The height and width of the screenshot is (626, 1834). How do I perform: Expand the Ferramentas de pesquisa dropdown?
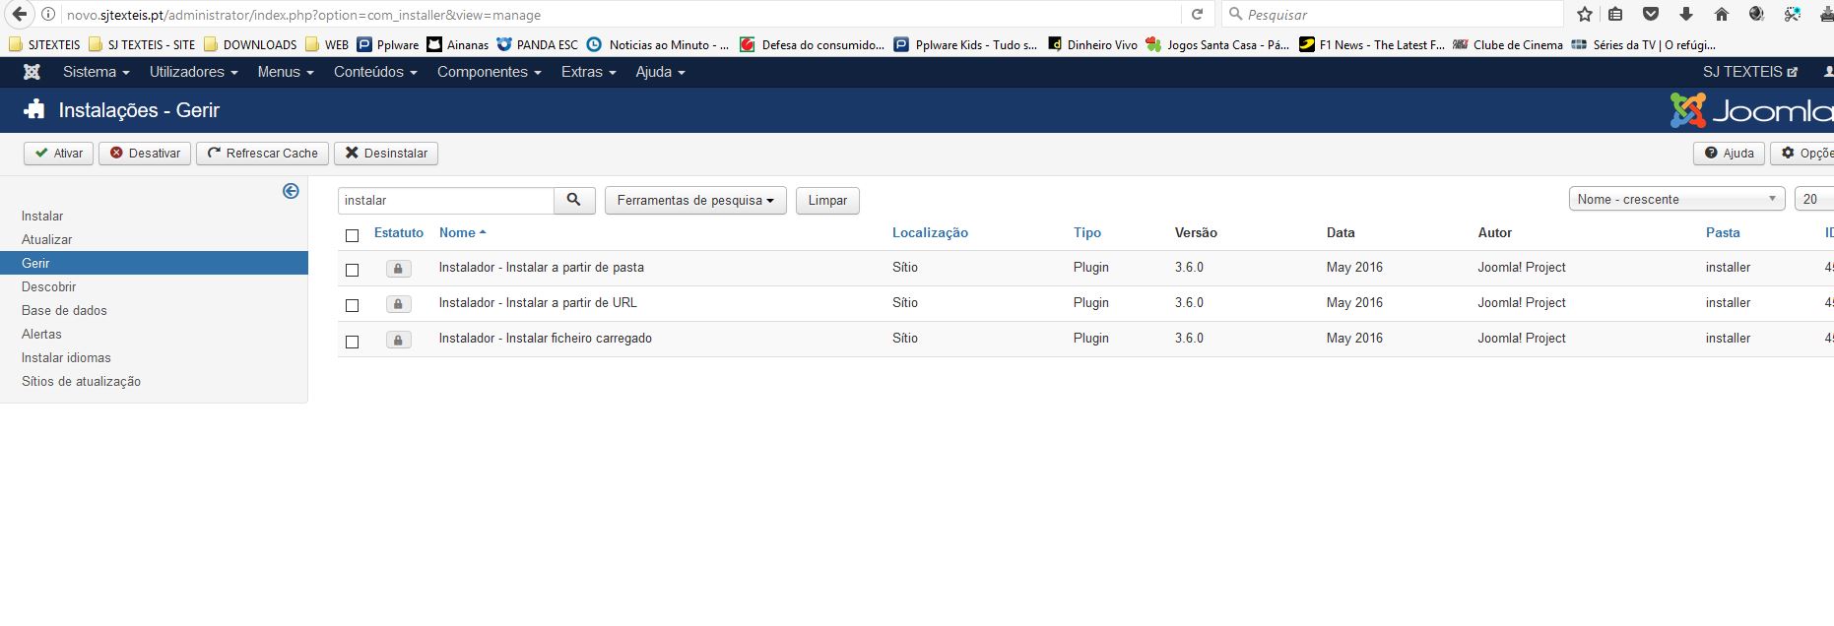pyautogui.click(x=694, y=200)
